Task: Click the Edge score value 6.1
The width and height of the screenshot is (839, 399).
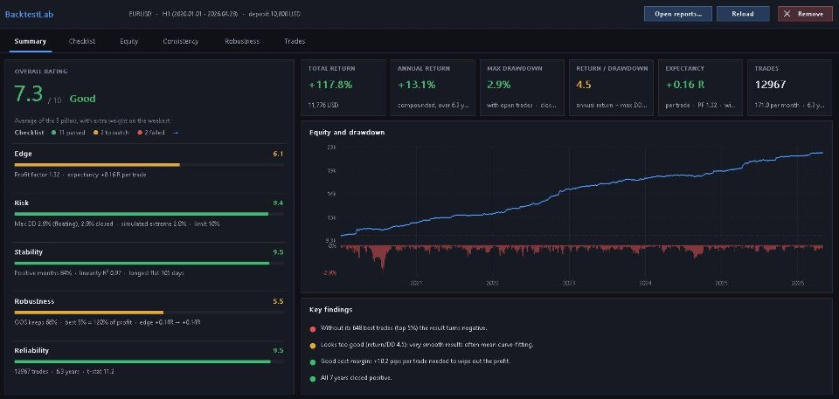Action: 278,154
